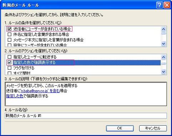Click conditions list scroll up arrow
This screenshot has width=172, height=136.
(163, 29)
